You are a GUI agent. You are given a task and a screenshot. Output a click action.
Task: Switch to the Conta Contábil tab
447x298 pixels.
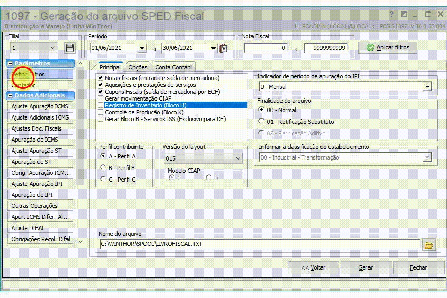pyautogui.click(x=174, y=67)
